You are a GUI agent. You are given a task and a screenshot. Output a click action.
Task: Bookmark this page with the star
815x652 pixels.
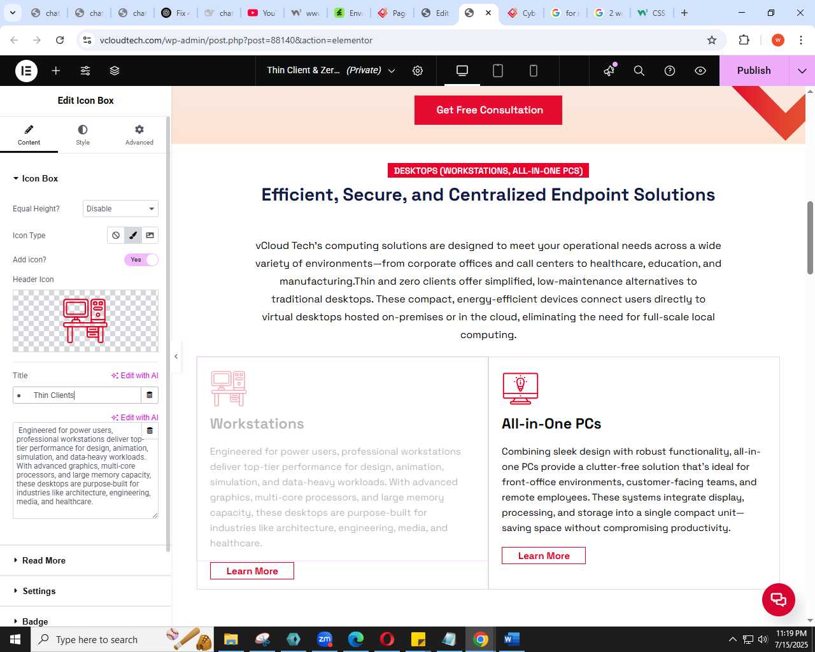pos(712,40)
